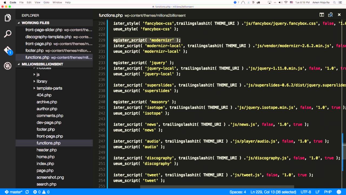This screenshot has width=346, height=195.
Task: Click the show changes preview icon
Action: click(330, 15)
